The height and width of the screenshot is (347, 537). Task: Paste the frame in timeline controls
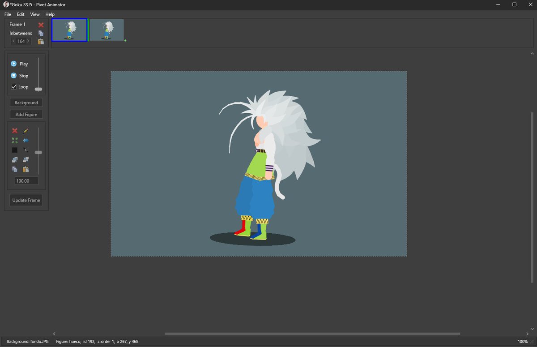point(41,41)
